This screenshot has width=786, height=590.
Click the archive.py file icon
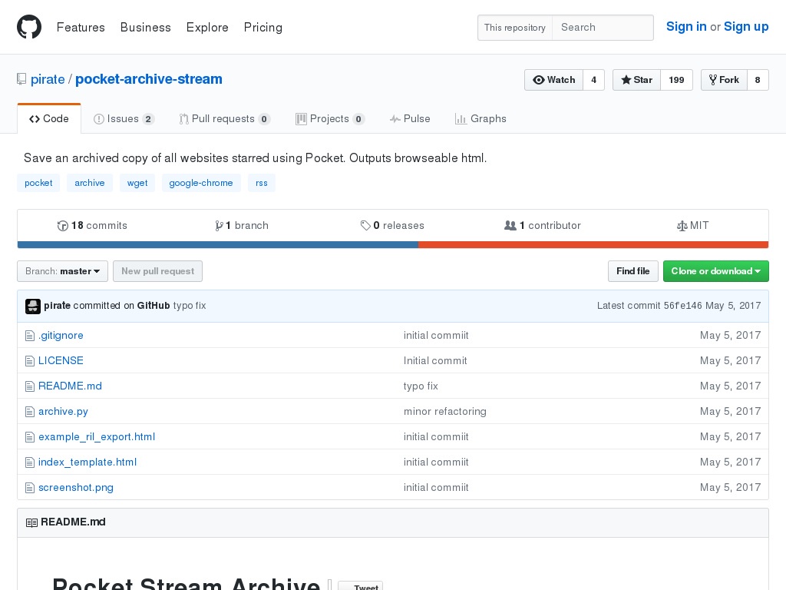click(x=30, y=412)
